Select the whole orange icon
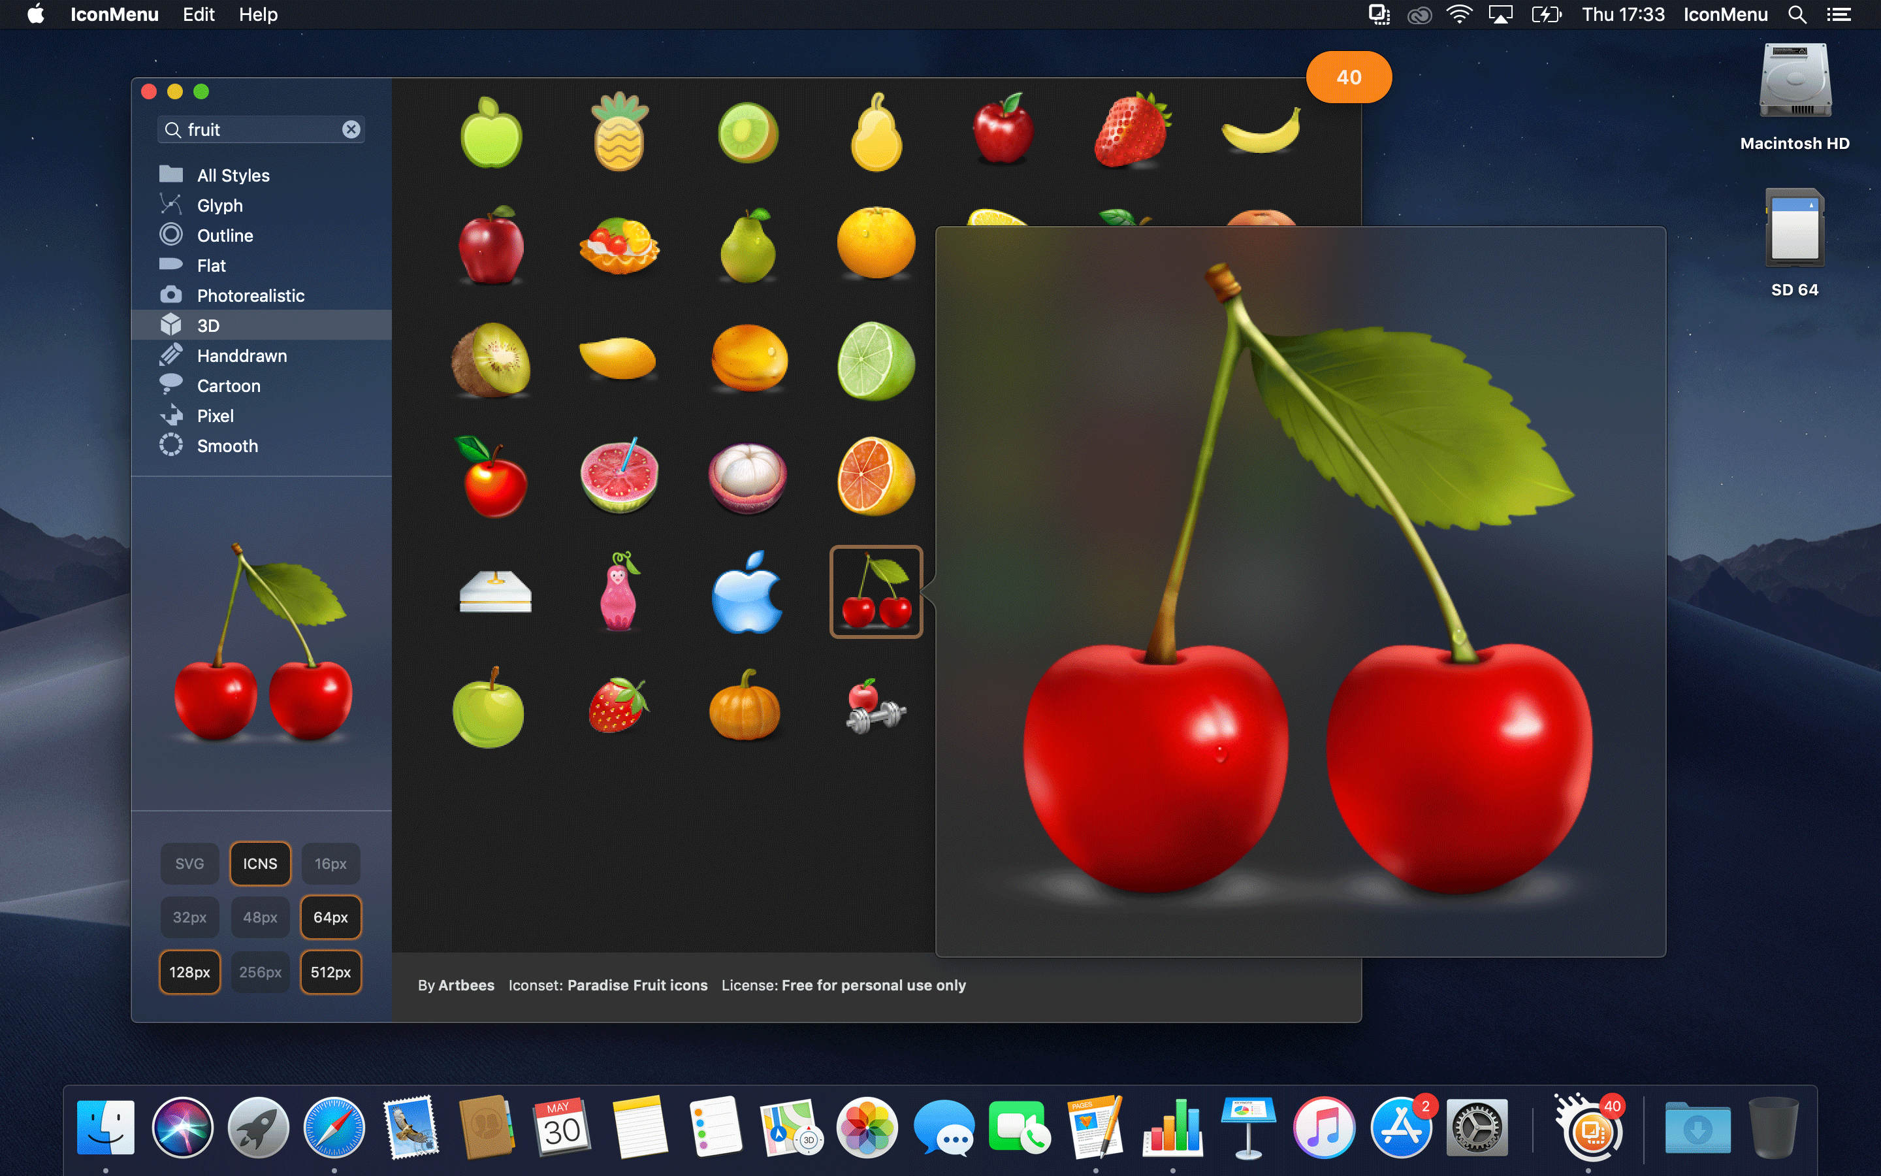The image size is (1881, 1176). 876,242
